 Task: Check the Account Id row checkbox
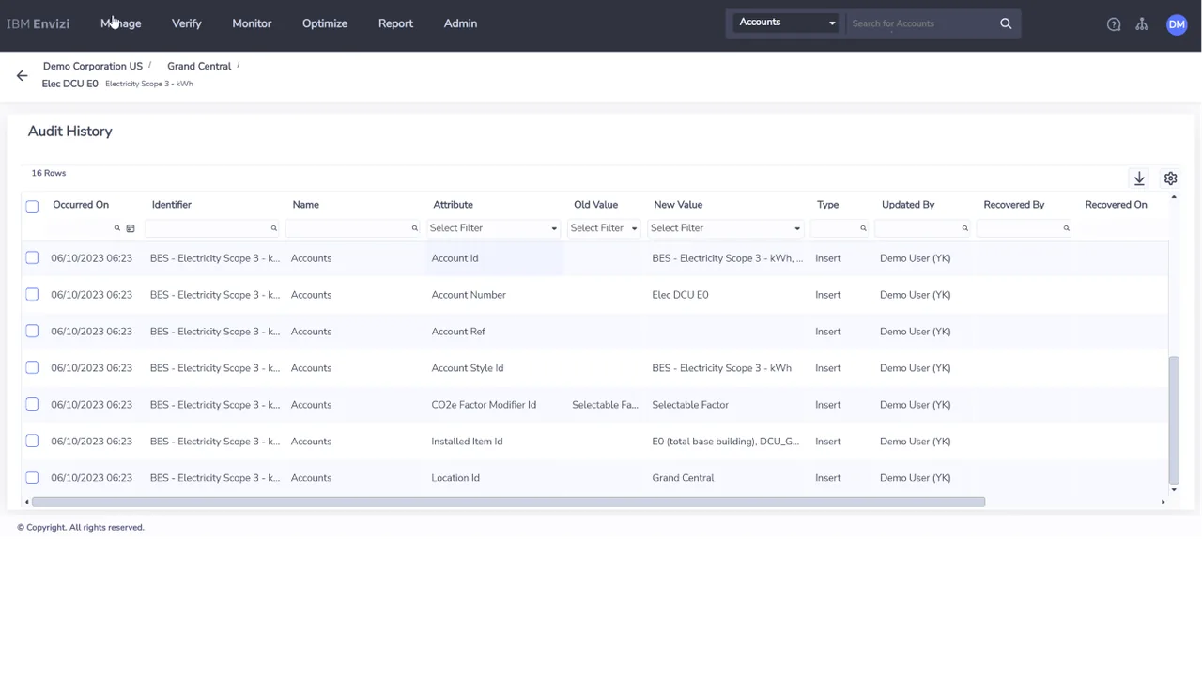click(x=32, y=257)
